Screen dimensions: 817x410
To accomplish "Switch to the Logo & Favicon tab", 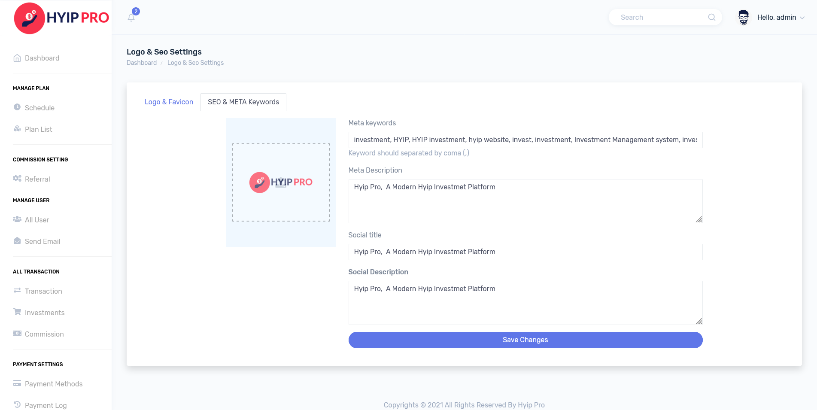I will (169, 102).
